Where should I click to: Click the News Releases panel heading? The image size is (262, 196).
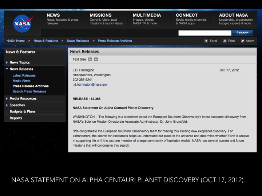coord(84,52)
